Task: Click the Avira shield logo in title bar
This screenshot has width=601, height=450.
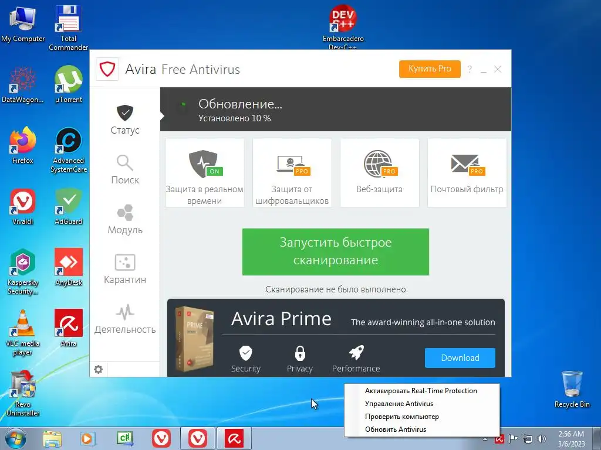Action: (x=107, y=69)
